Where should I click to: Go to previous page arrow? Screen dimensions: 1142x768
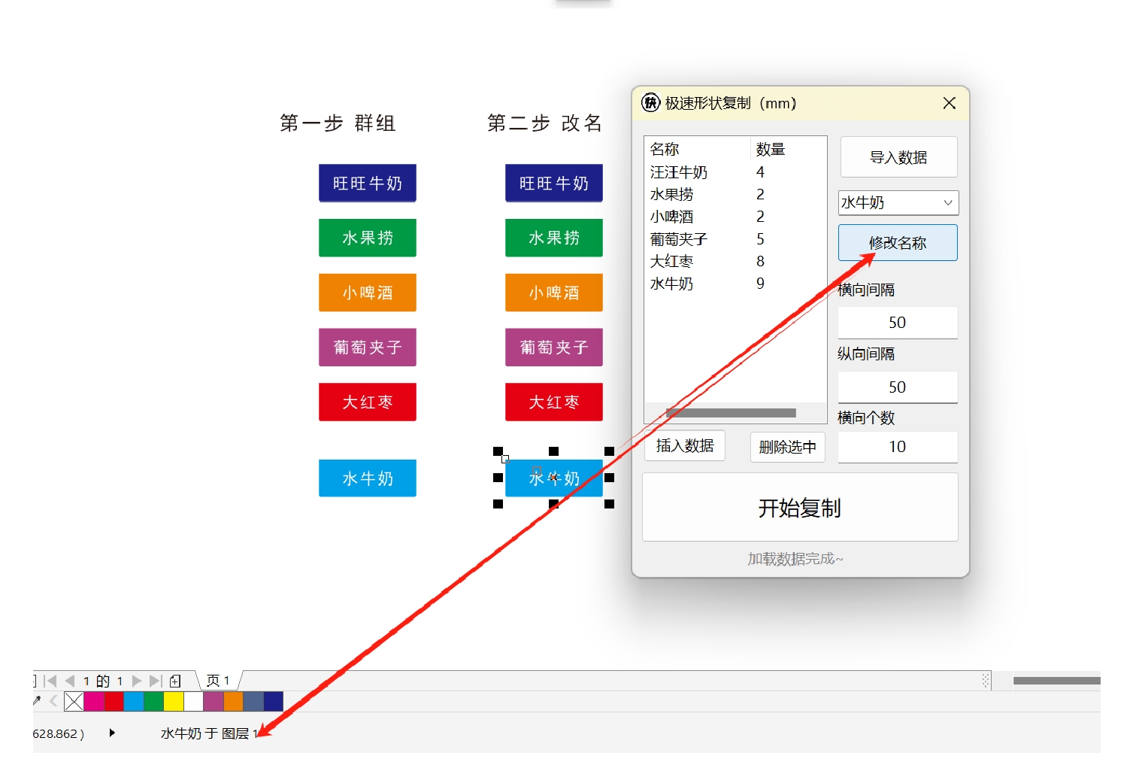point(70,681)
